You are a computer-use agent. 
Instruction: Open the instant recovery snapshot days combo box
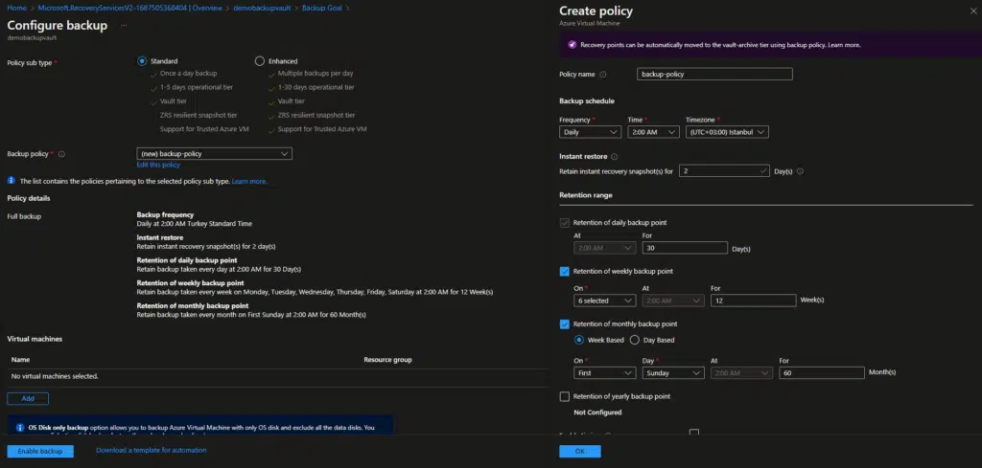[x=723, y=171]
